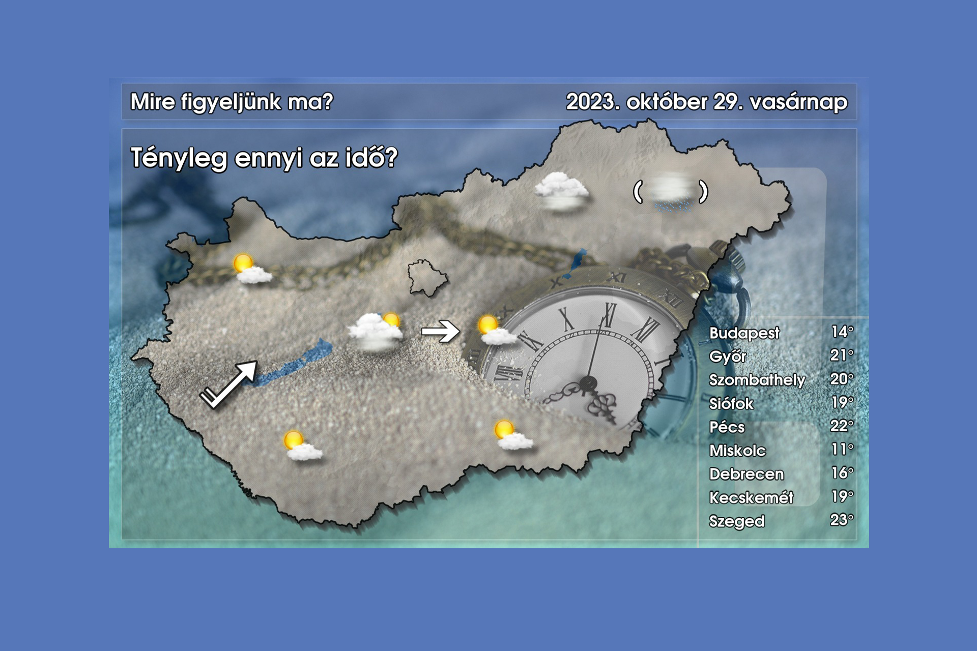977x651 pixels.
Task: Click the horizontal right-pointing wind arrow
Action: [x=440, y=332]
